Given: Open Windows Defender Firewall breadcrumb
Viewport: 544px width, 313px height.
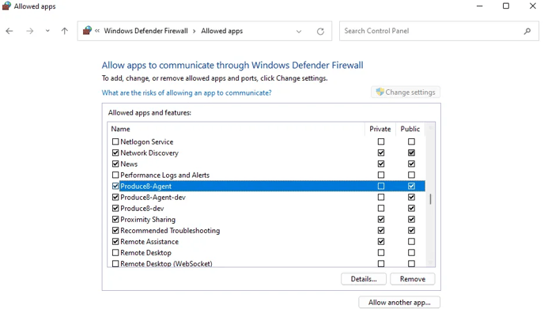Looking at the screenshot, I should click(x=145, y=31).
